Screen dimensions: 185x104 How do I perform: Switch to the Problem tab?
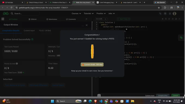coord(13,19)
